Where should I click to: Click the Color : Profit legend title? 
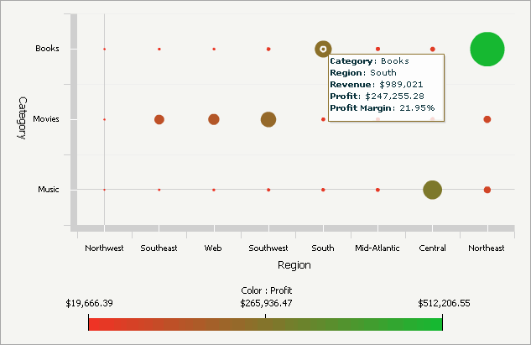(265, 290)
